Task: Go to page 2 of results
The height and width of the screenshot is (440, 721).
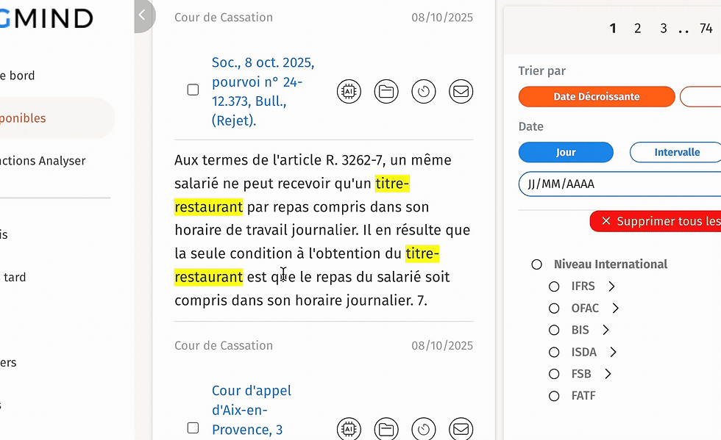Action: [637, 28]
